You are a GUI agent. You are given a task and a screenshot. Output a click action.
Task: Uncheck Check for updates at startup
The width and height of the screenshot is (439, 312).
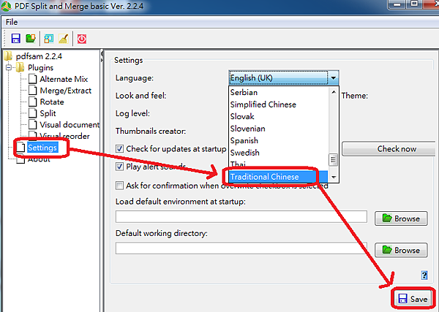coord(119,149)
